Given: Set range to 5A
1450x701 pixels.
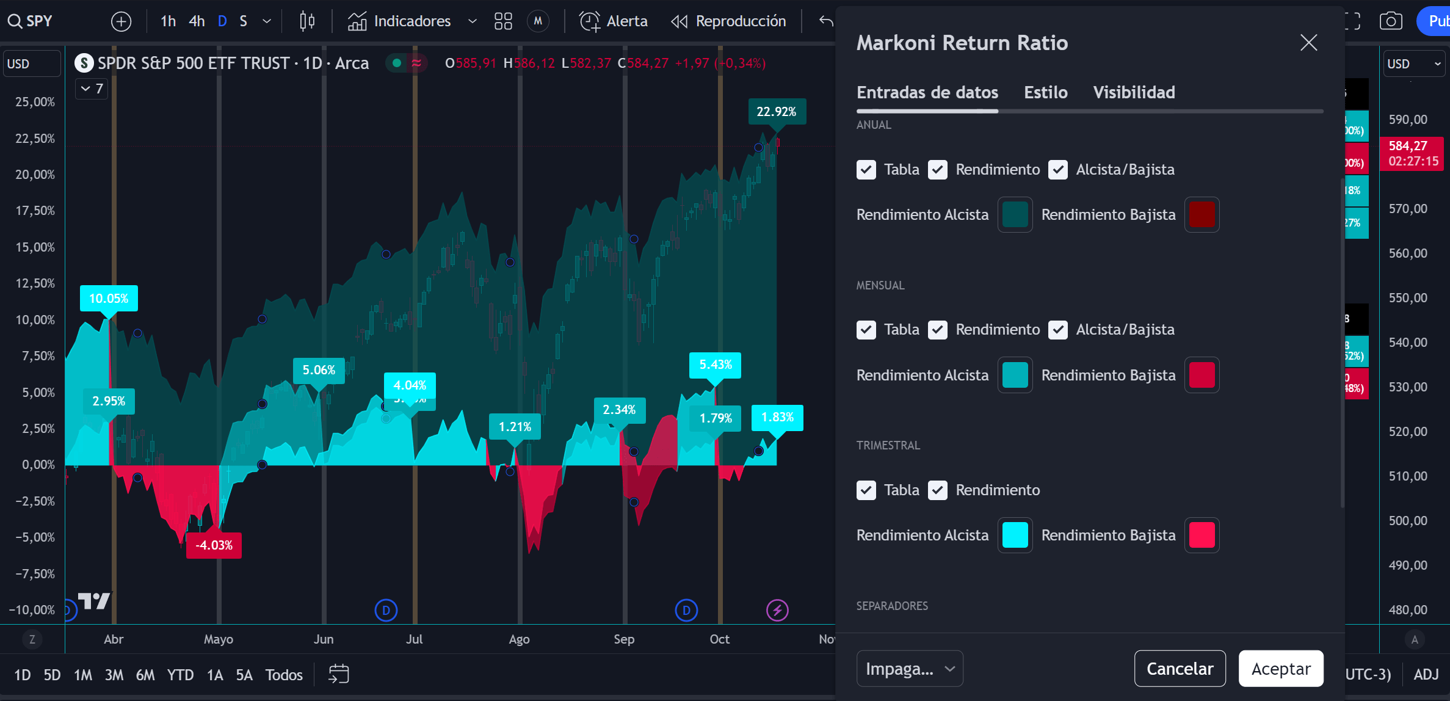Looking at the screenshot, I should point(244,675).
